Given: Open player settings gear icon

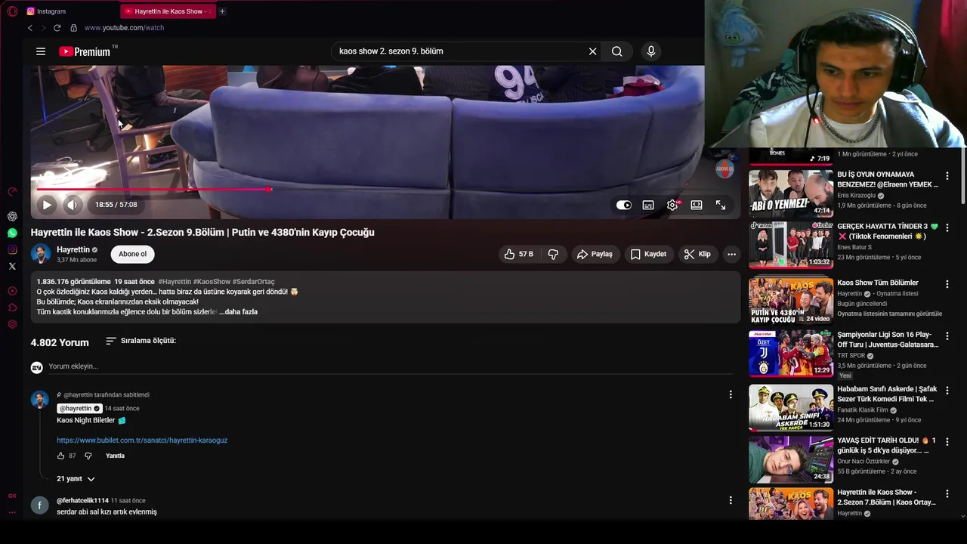Looking at the screenshot, I should (x=672, y=205).
